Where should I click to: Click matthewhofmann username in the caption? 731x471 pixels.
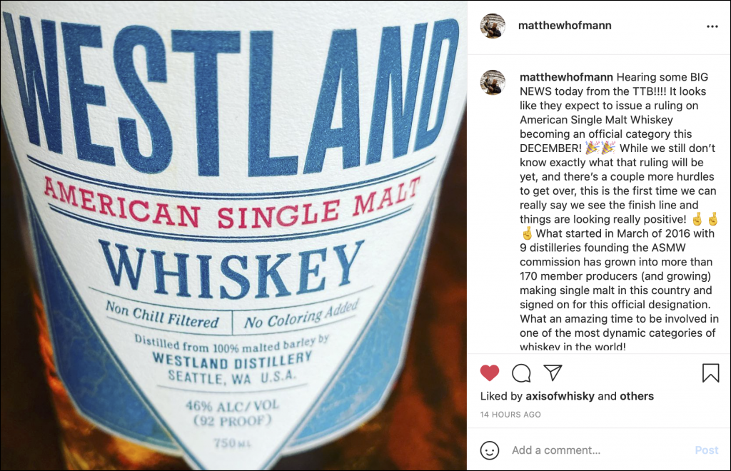point(566,77)
